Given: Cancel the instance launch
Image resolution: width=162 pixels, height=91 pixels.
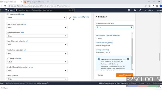Looking at the screenshot, I should pos(101,75).
